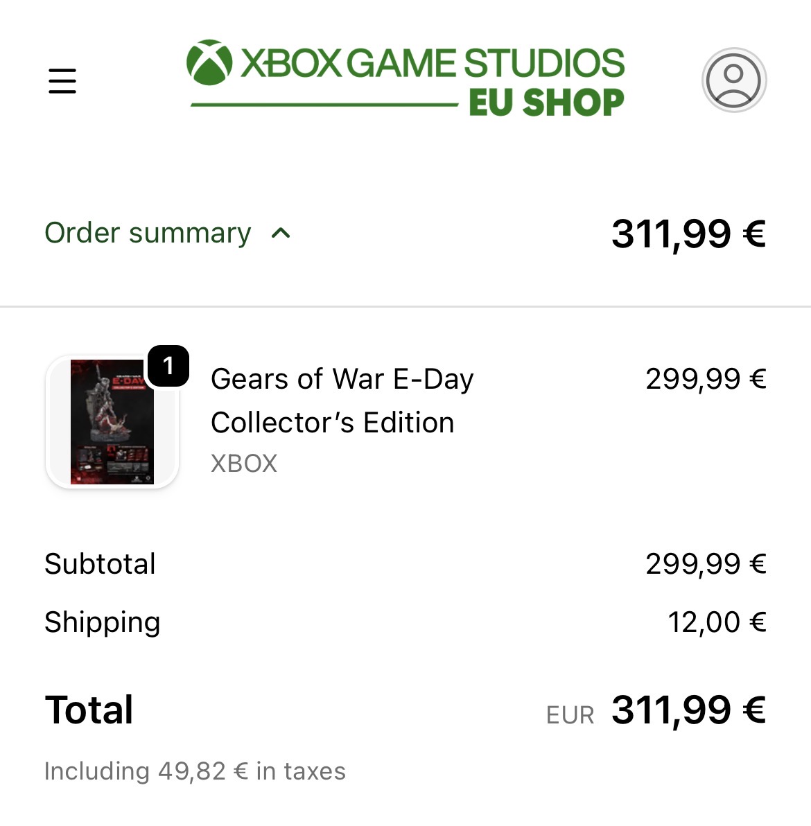Click the Shipping label
This screenshot has width=811, height=826.
click(x=102, y=623)
